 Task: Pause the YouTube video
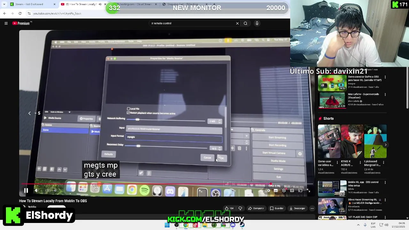click(x=26, y=191)
